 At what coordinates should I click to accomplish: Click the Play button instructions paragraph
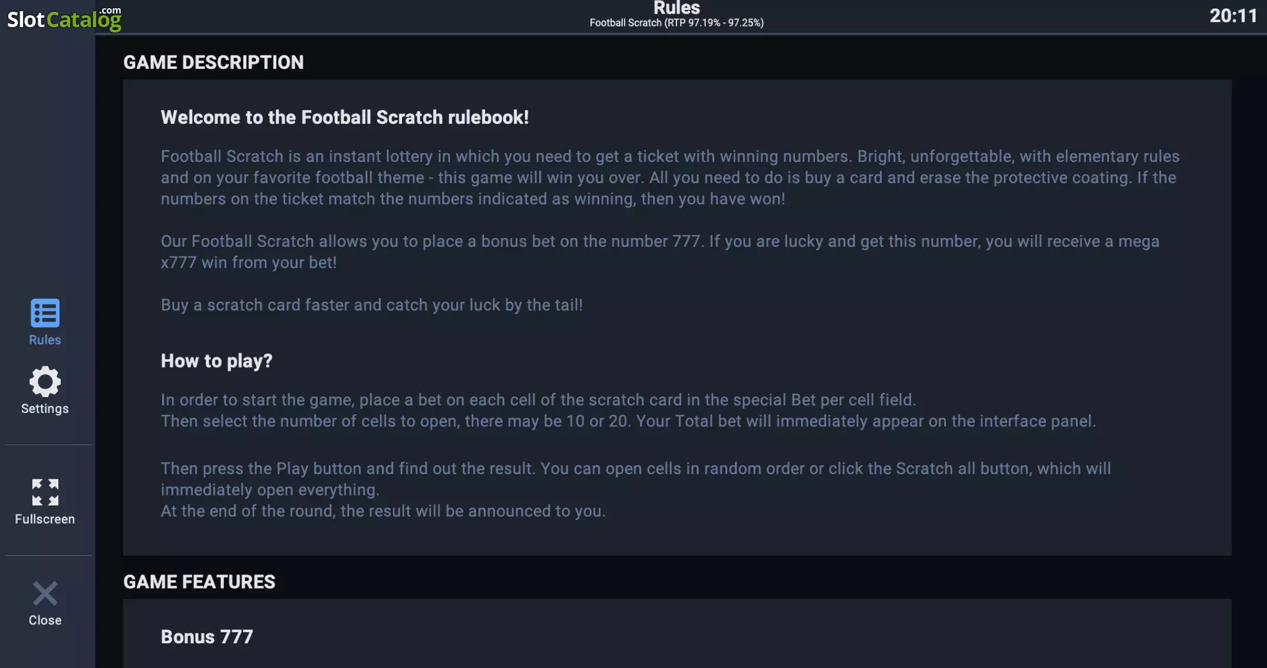click(636, 490)
